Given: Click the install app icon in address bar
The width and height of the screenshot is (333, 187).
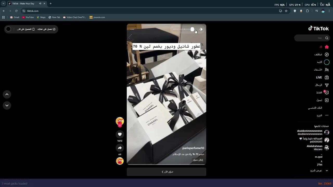Looking at the screenshot, I should click(280, 11).
